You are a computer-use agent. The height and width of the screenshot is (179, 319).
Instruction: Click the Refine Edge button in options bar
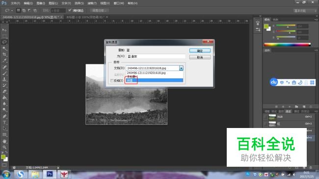coord(99,10)
